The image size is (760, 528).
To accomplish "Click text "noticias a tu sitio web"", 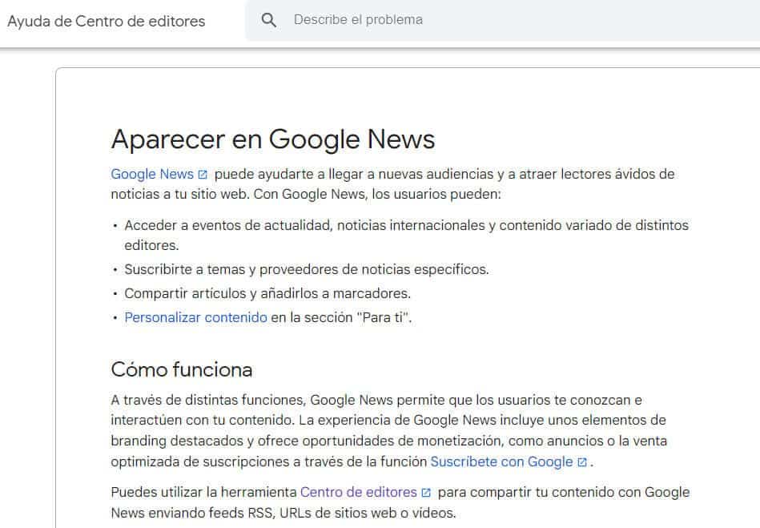I will pyautogui.click(x=180, y=194).
